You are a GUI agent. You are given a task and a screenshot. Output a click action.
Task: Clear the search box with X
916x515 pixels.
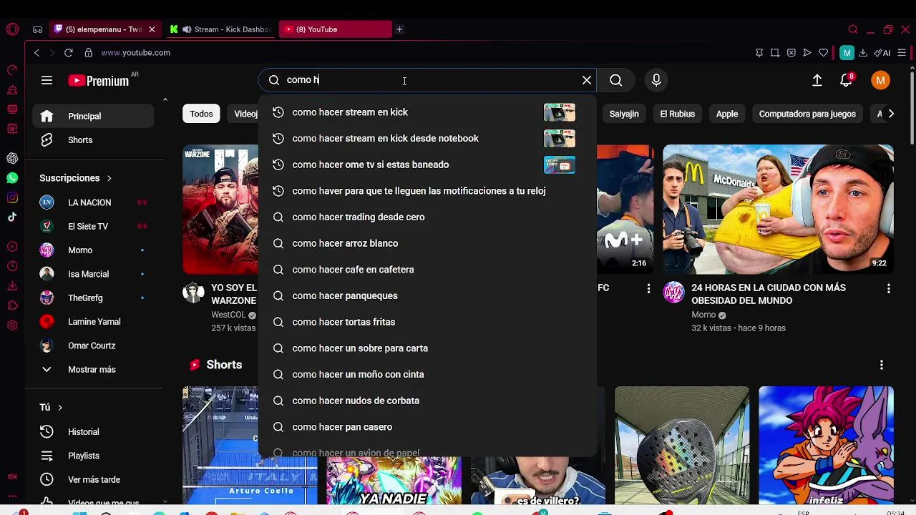pos(587,80)
